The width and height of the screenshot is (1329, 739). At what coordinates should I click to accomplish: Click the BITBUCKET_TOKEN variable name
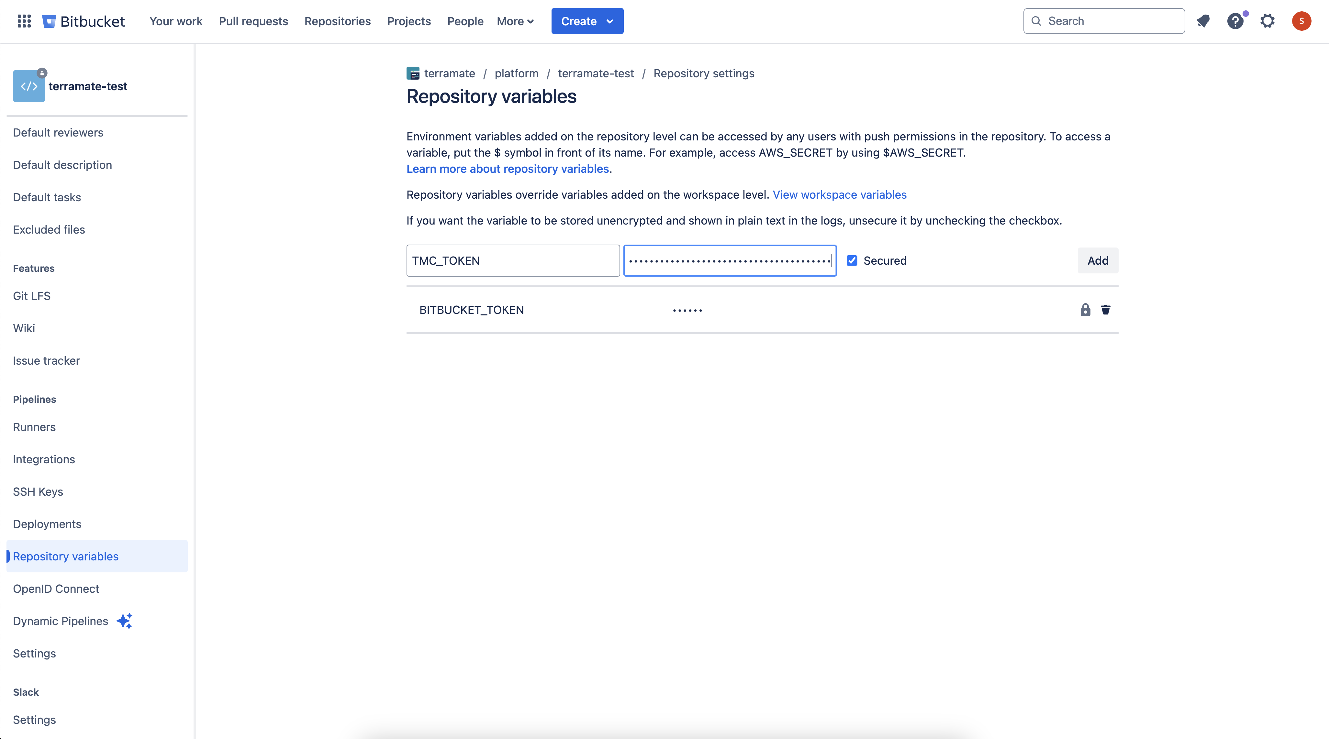click(x=472, y=310)
